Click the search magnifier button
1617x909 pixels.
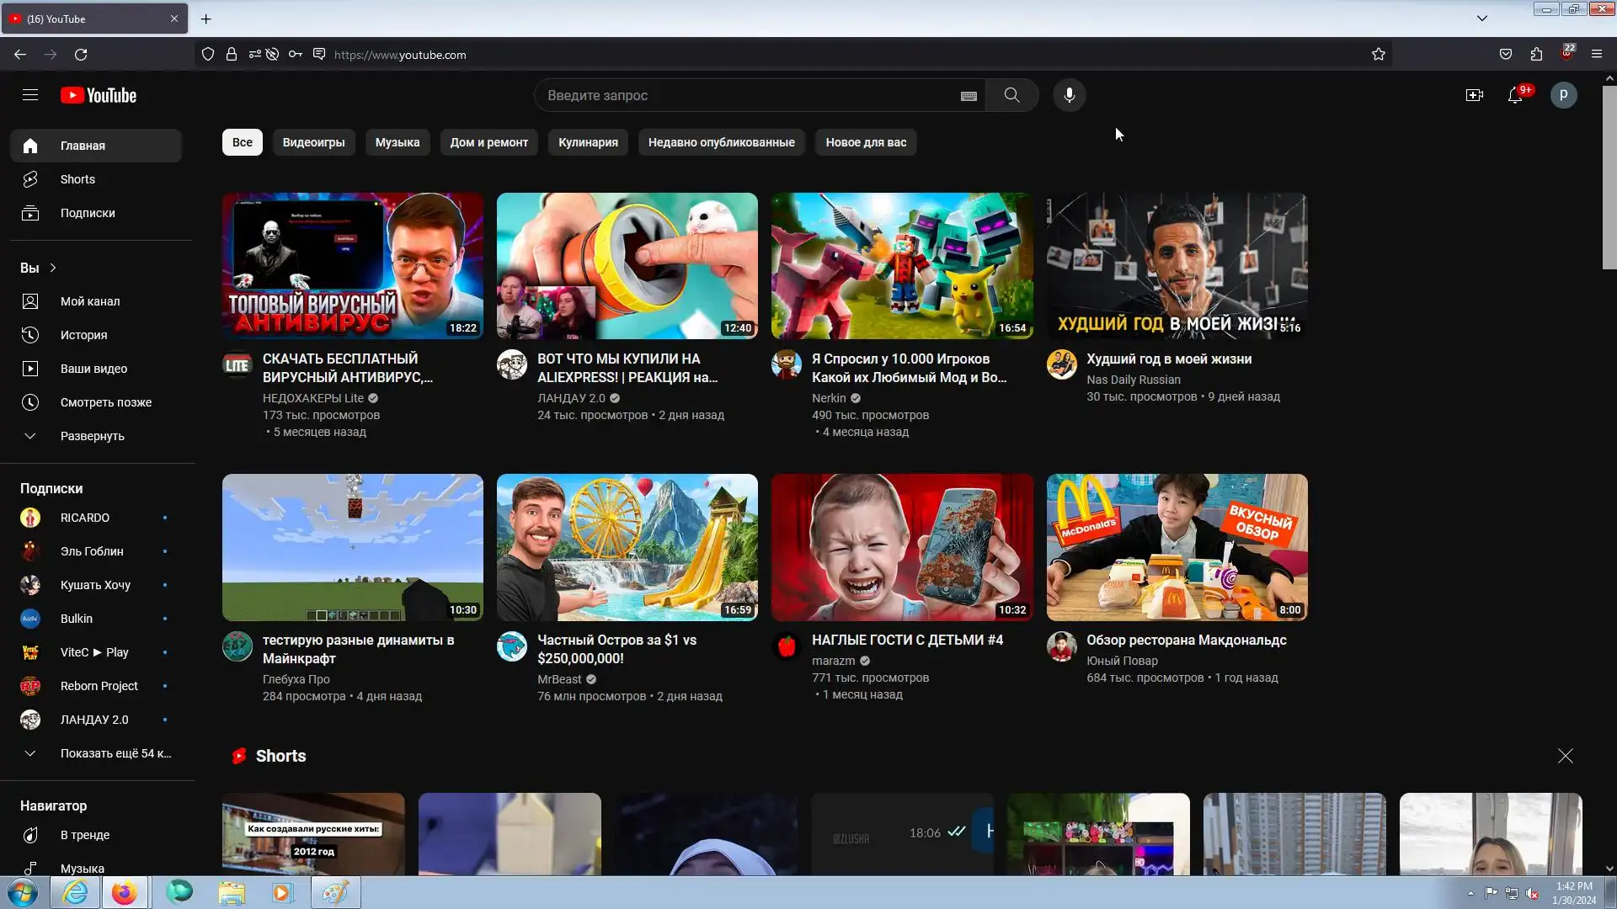pos(1011,95)
